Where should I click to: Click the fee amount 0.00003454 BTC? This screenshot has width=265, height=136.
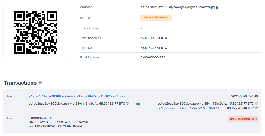(x=41, y=118)
